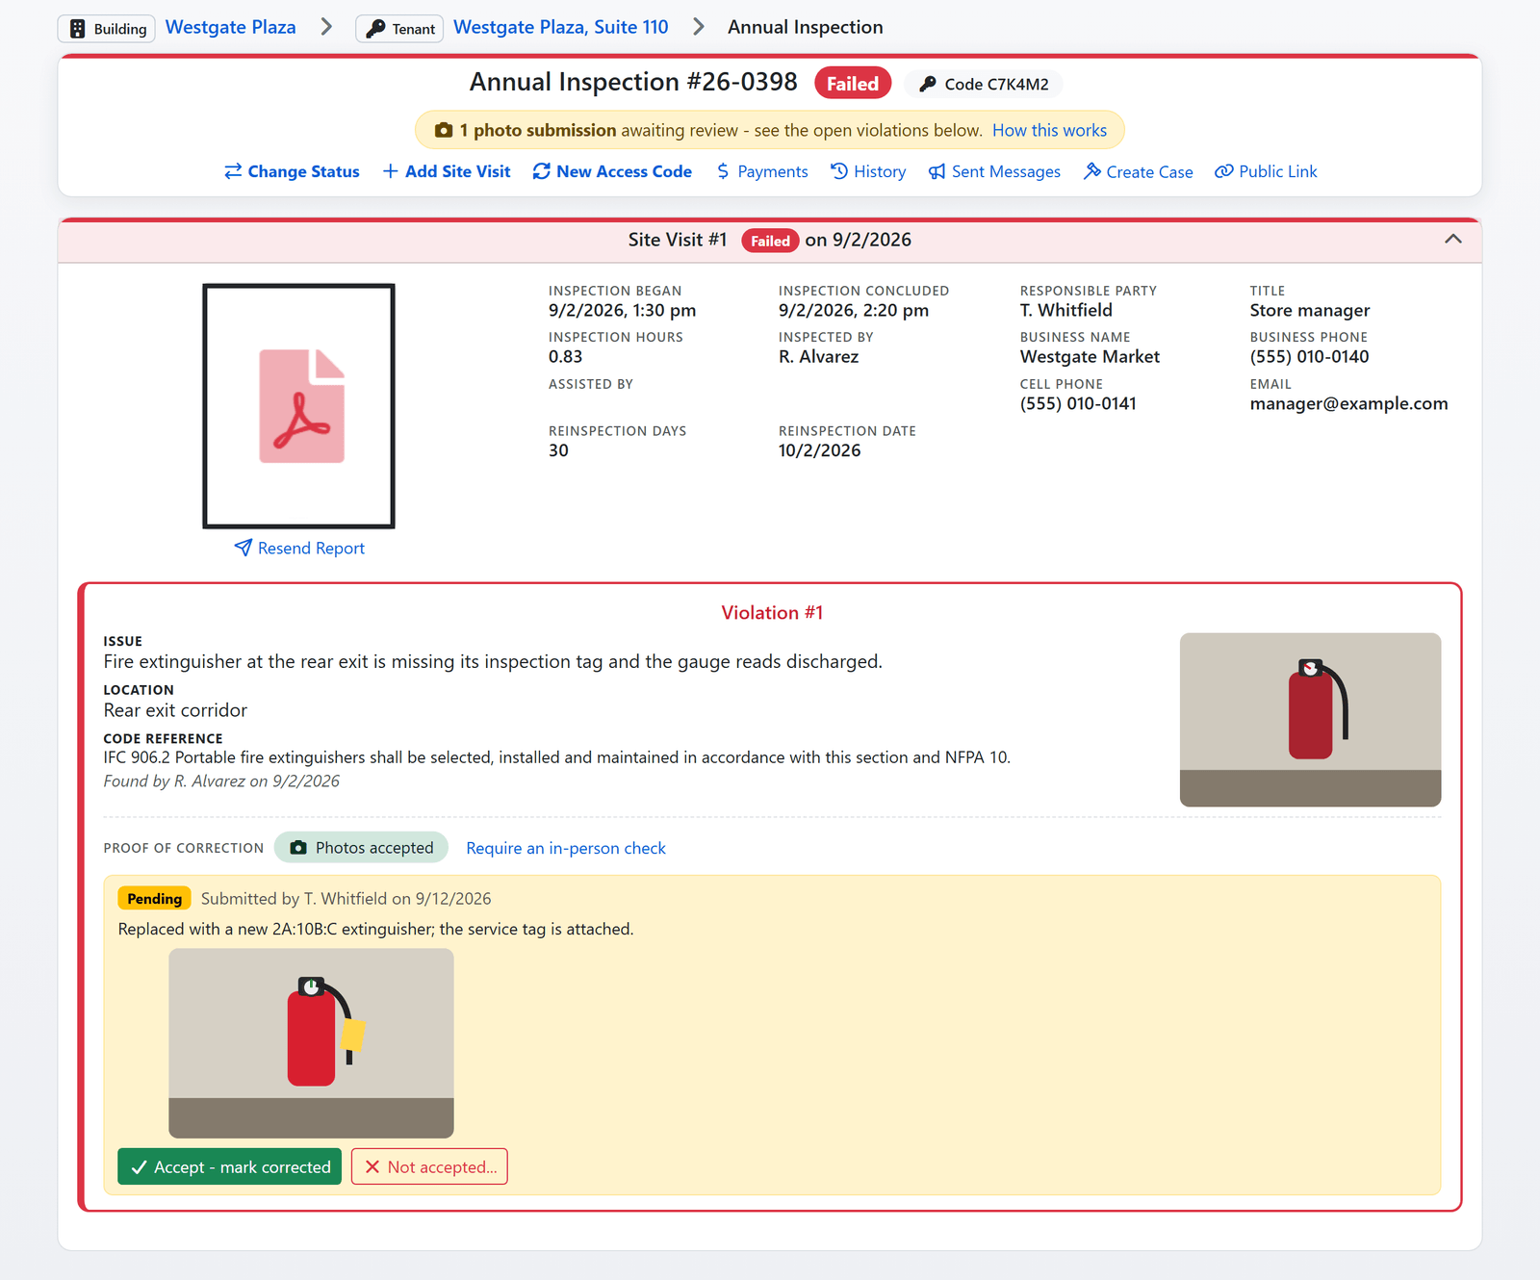This screenshot has height=1280, width=1540.
Task: Open the Public Link
Action: point(1266,171)
